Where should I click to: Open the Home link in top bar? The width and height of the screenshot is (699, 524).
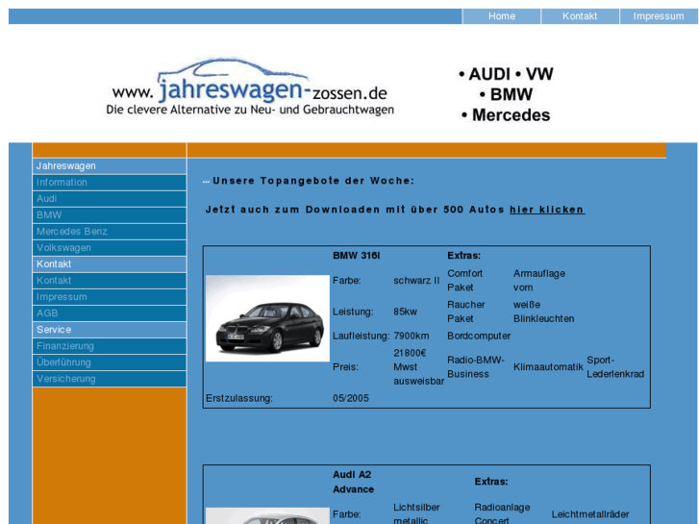[502, 16]
